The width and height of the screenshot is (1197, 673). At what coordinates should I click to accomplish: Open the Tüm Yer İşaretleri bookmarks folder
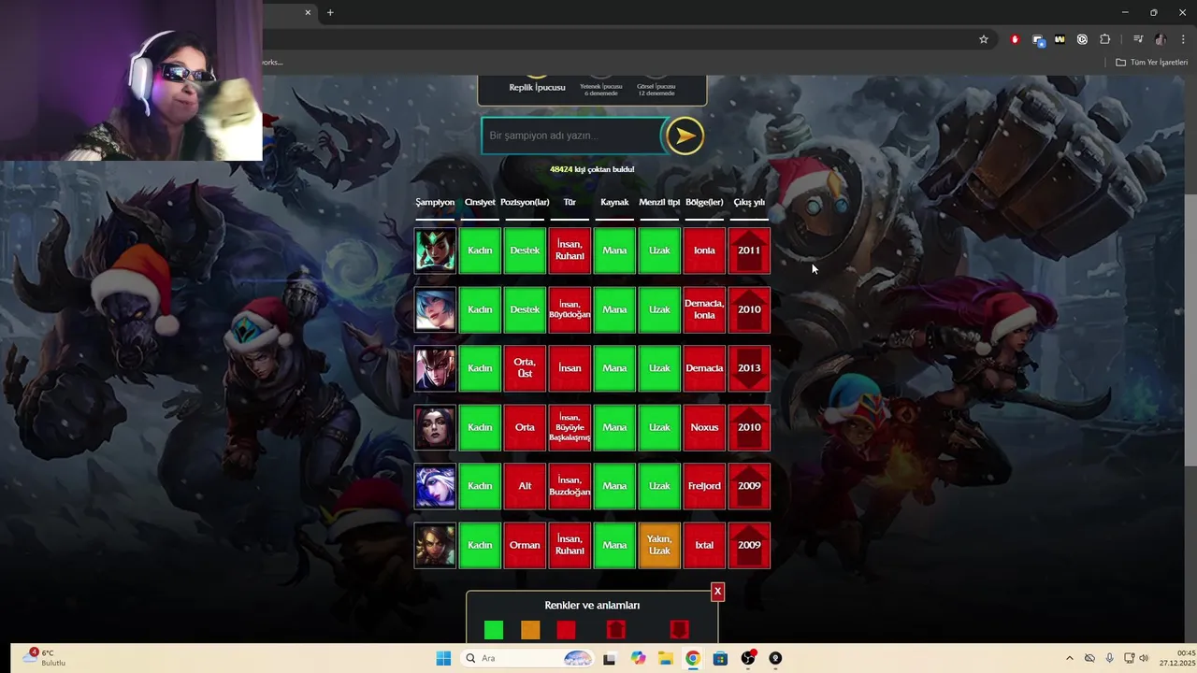(1152, 63)
